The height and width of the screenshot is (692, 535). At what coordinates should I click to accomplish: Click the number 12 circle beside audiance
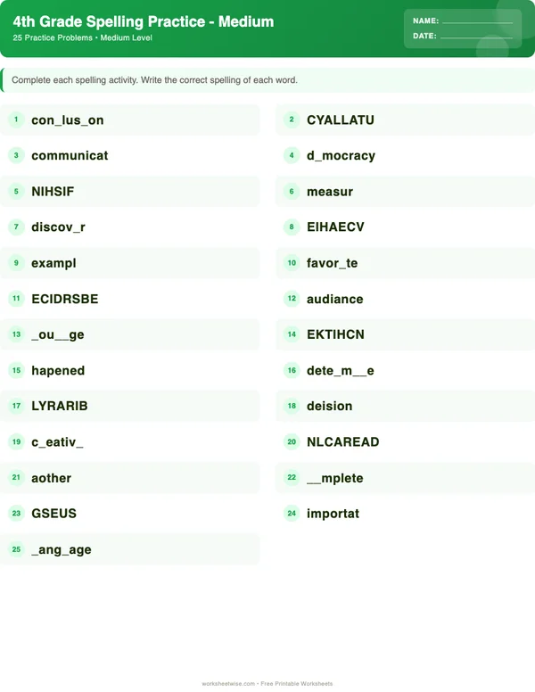click(x=292, y=299)
